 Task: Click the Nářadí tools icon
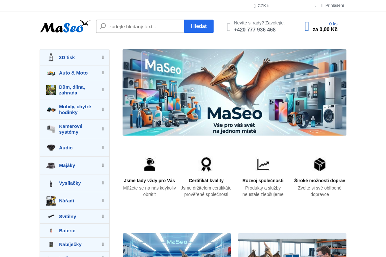[51, 201]
